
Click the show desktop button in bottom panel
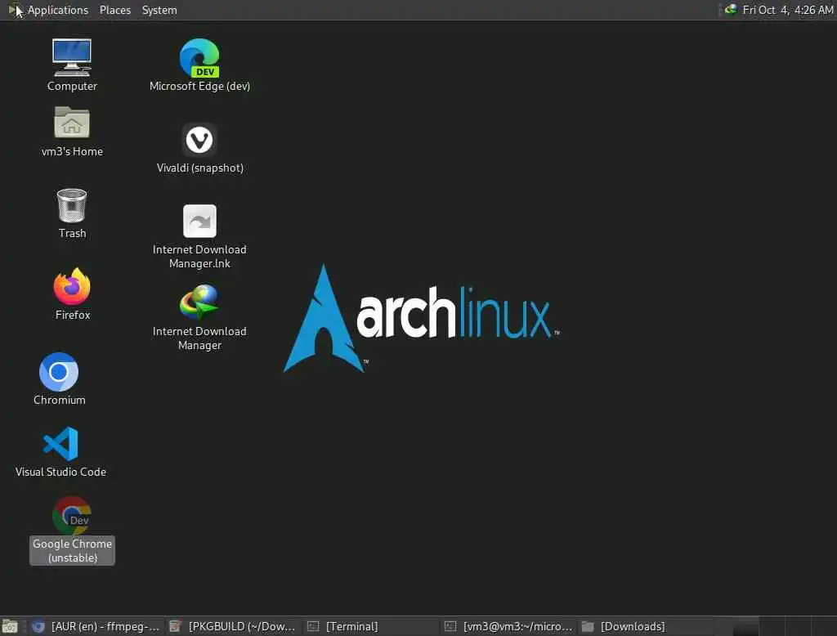coord(10,626)
